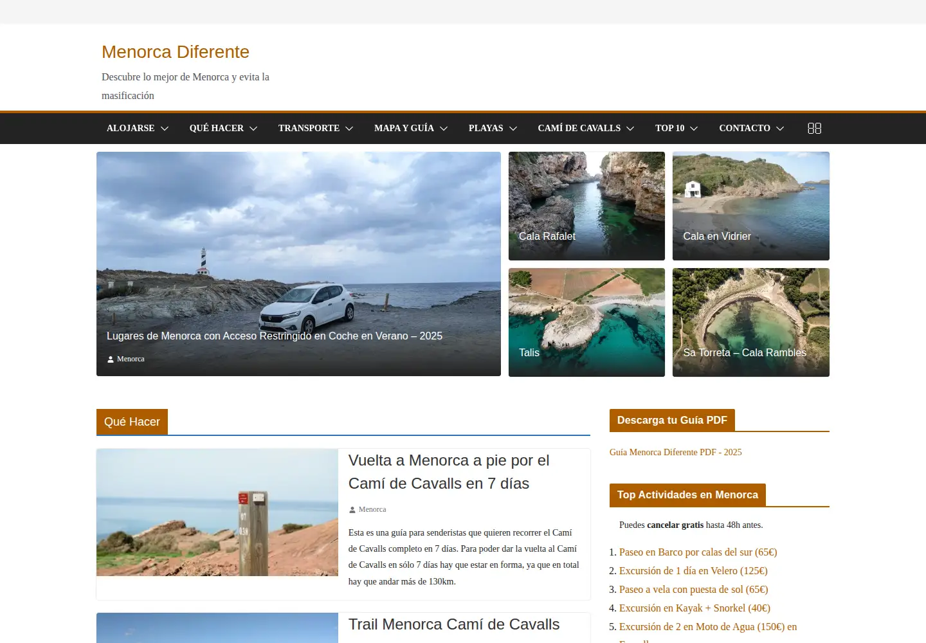Open the PLAYAS menu item
The height and width of the screenshot is (643, 926).
(x=486, y=128)
